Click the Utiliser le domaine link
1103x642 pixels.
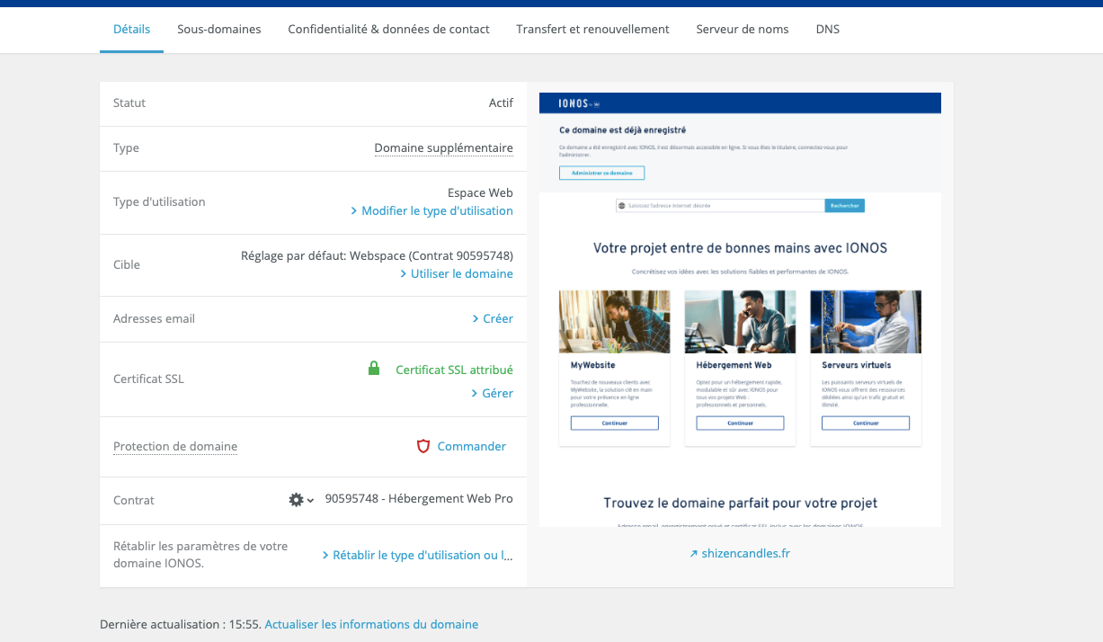tap(457, 274)
